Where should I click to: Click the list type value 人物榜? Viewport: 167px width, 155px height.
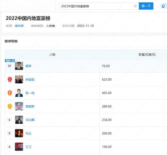pyautogui.click(x=50, y=26)
